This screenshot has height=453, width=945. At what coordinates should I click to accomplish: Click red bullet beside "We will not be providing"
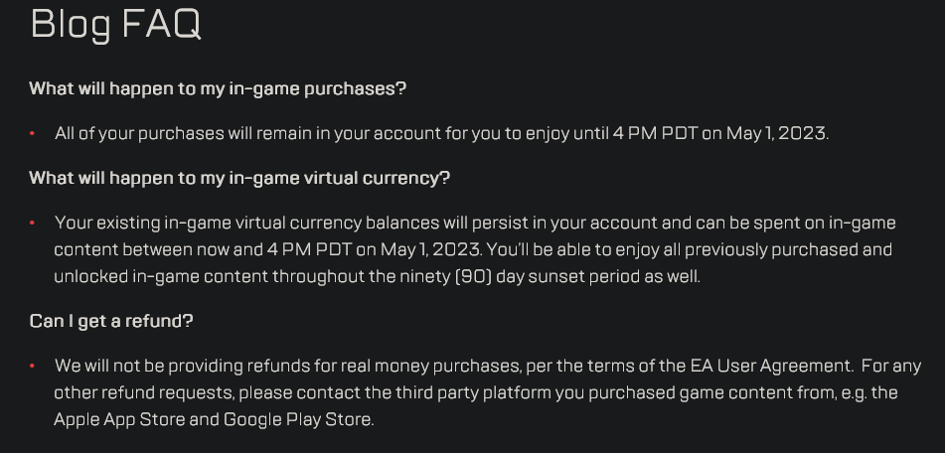coord(33,367)
